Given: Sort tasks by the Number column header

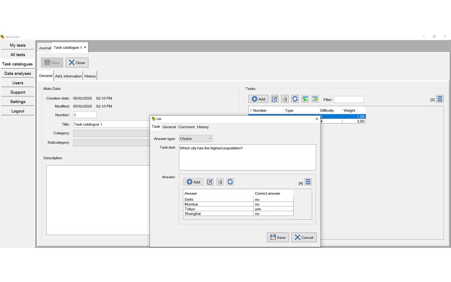Looking at the screenshot, I should 266,111.
